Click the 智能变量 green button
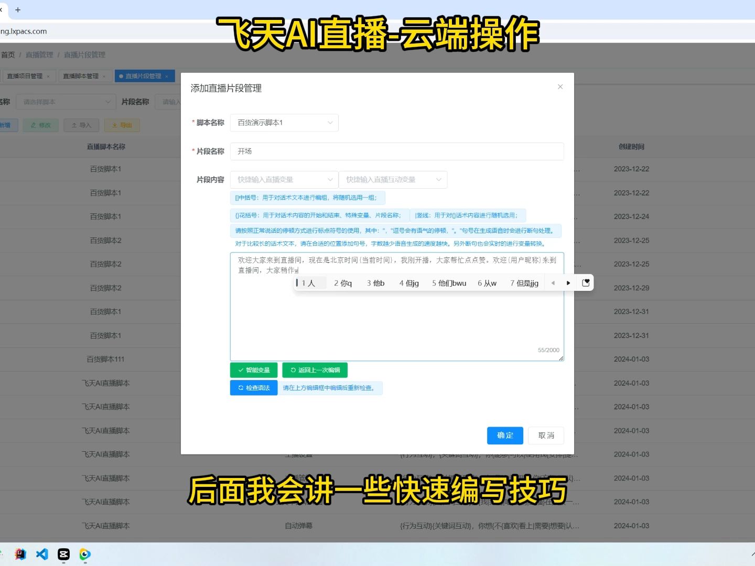This screenshot has height=566, width=755. point(254,370)
